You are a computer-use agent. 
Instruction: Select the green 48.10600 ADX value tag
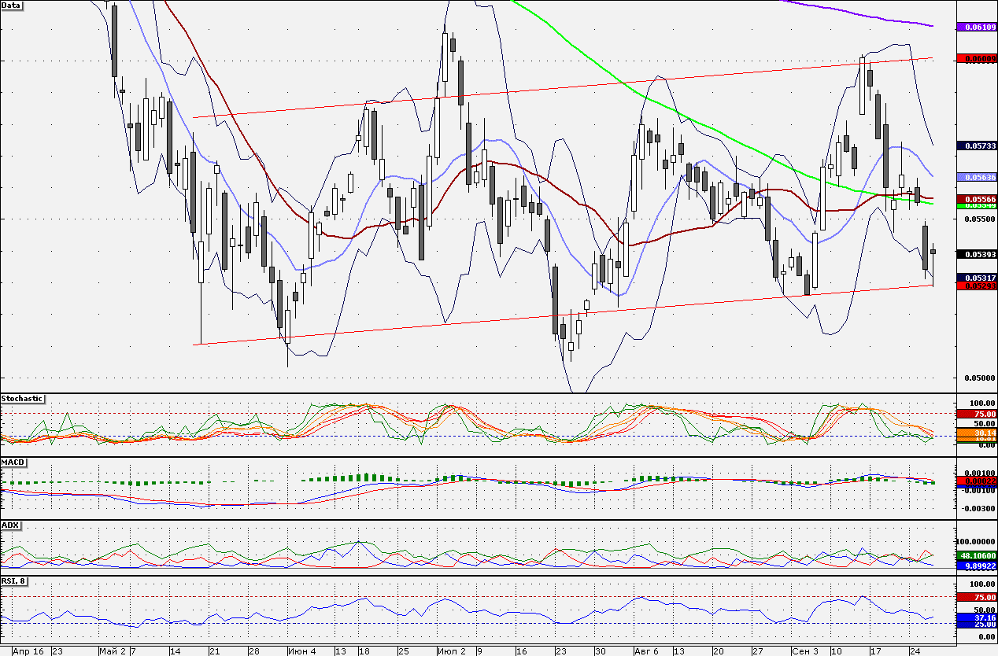976,555
